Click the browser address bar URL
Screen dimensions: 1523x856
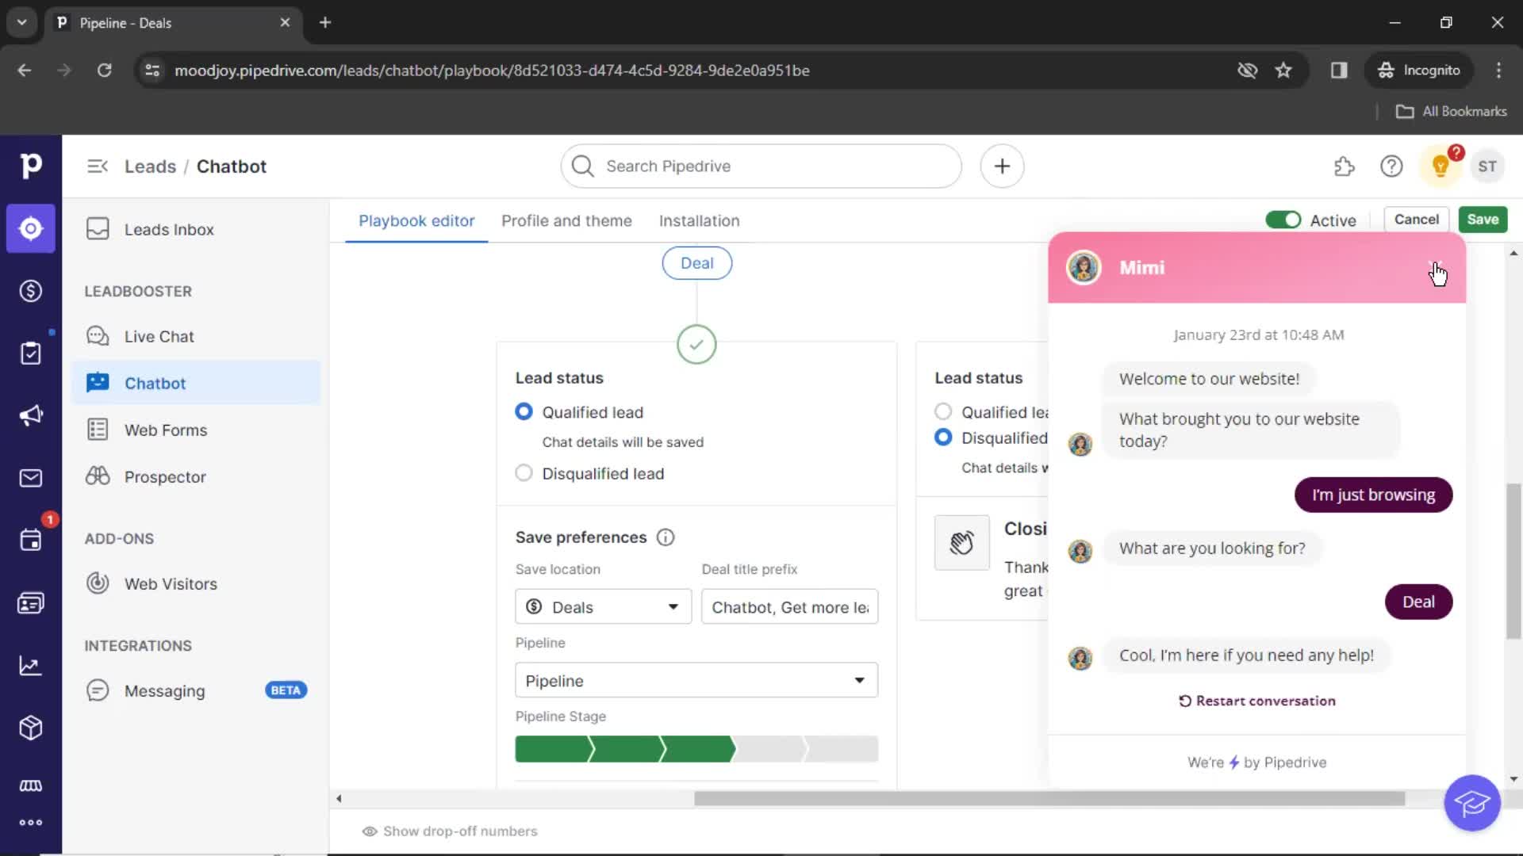[492, 71]
